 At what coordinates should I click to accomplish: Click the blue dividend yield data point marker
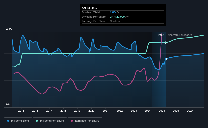[166, 59]
